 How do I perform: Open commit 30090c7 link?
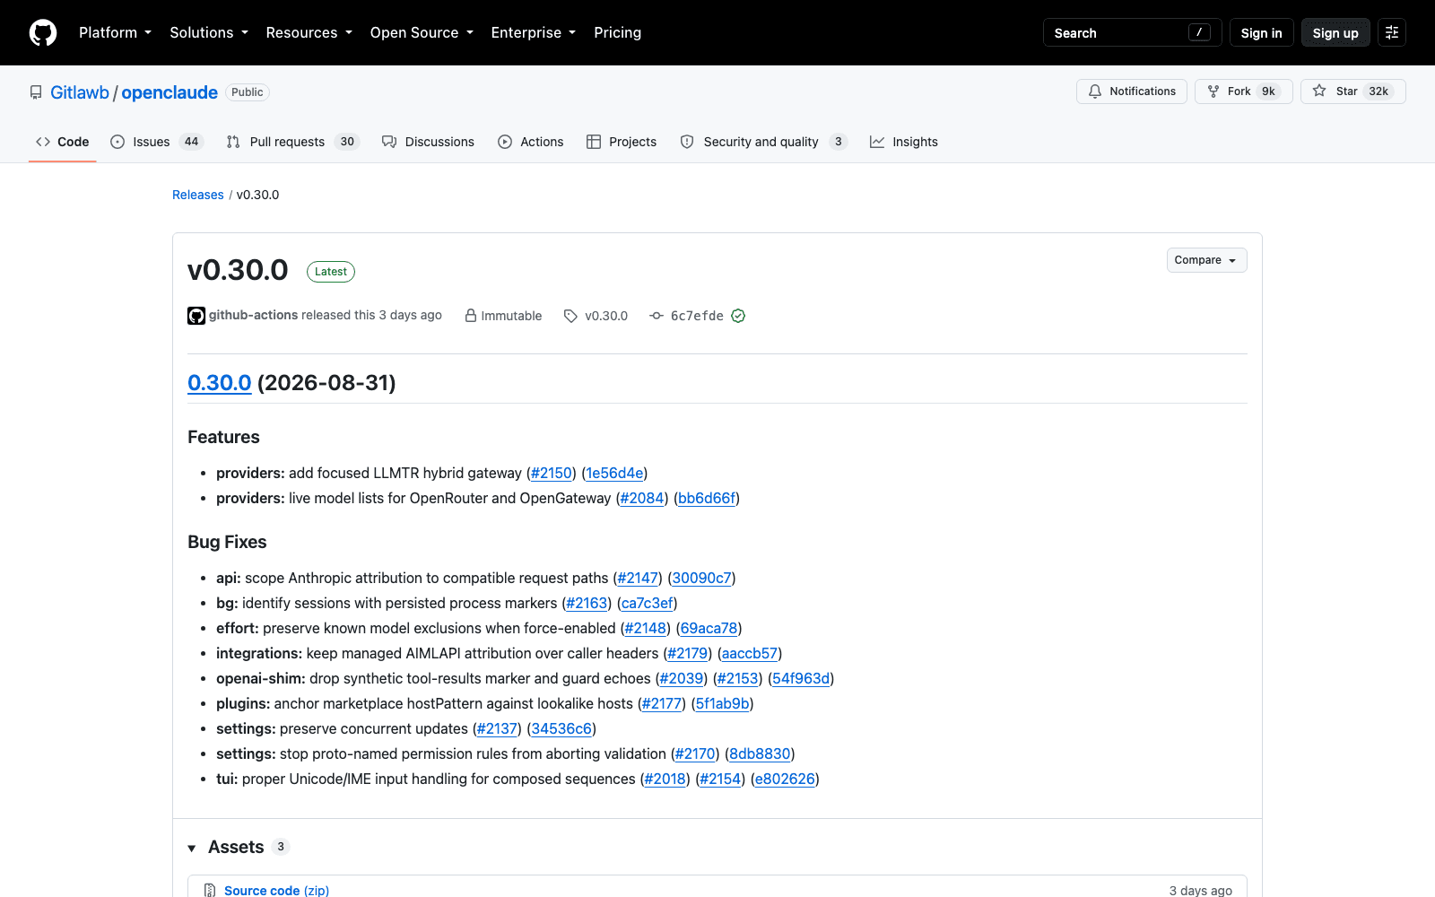coord(702,578)
